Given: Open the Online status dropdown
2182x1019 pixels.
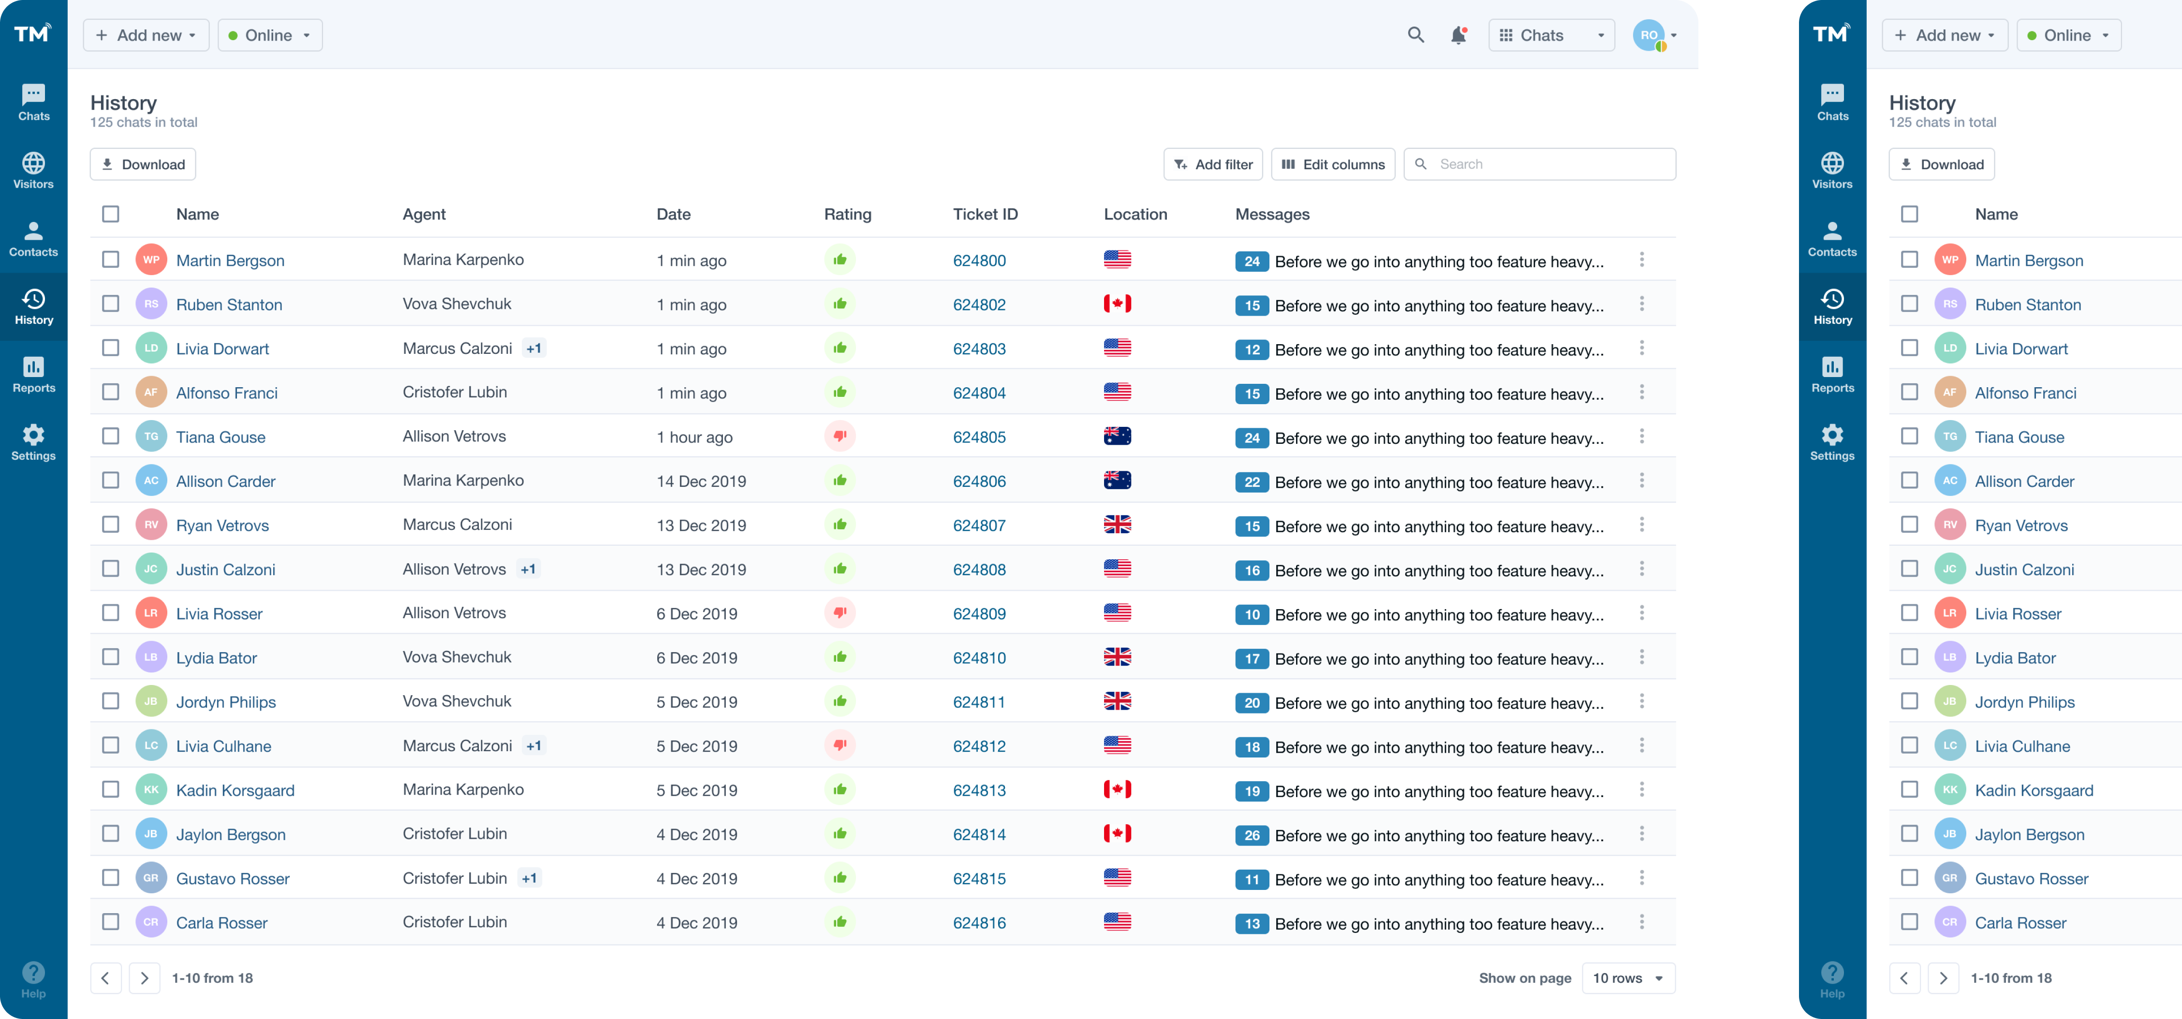Looking at the screenshot, I should tap(269, 36).
